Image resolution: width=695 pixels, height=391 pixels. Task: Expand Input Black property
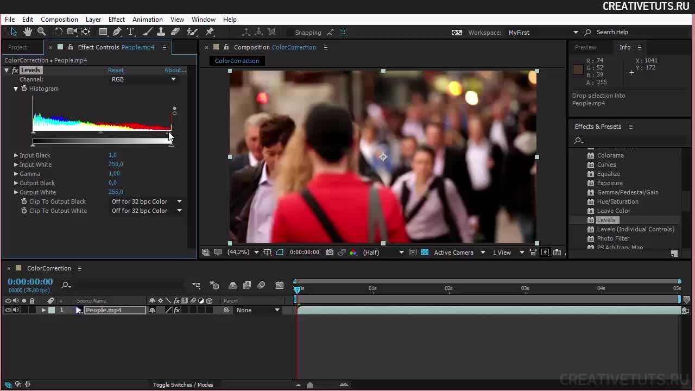point(16,155)
